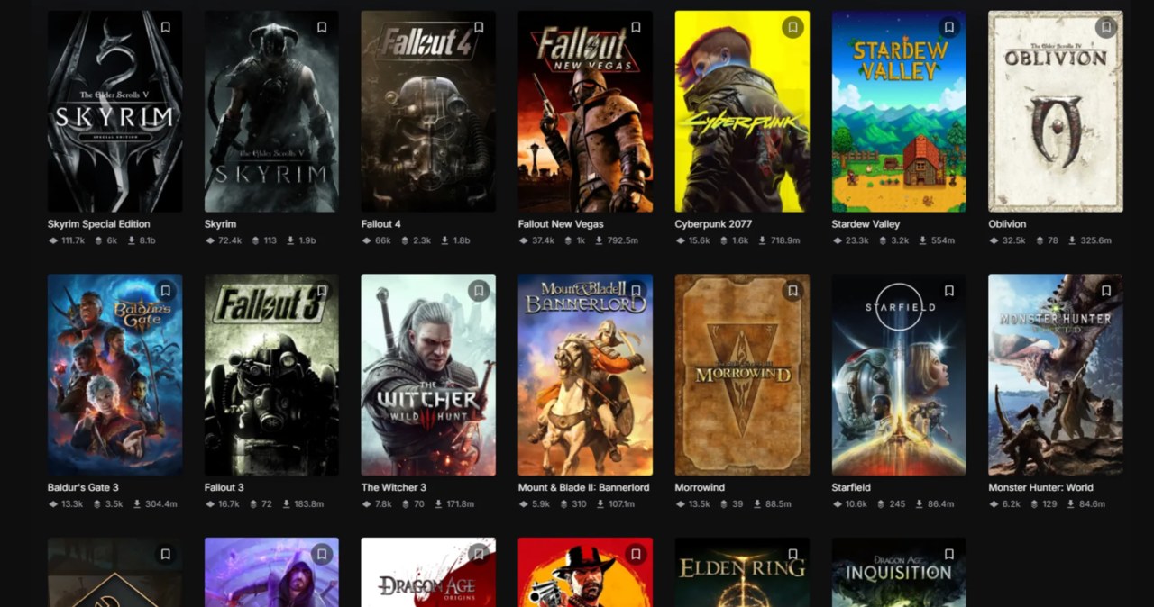
Task: Open the Morrowind title link
Action: coord(700,488)
